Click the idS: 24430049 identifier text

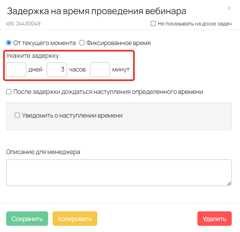[23, 24]
